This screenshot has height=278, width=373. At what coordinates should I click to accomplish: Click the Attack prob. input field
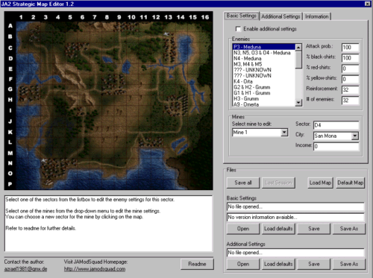(350, 47)
